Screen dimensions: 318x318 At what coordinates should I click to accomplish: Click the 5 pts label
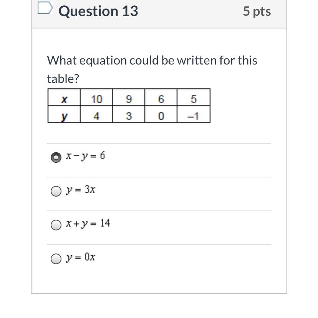tap(257, 11)
